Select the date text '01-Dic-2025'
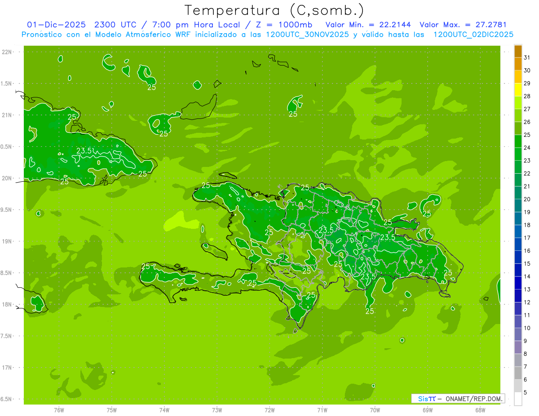The height and width of the screenshot is (416, 539). [57, 25]
